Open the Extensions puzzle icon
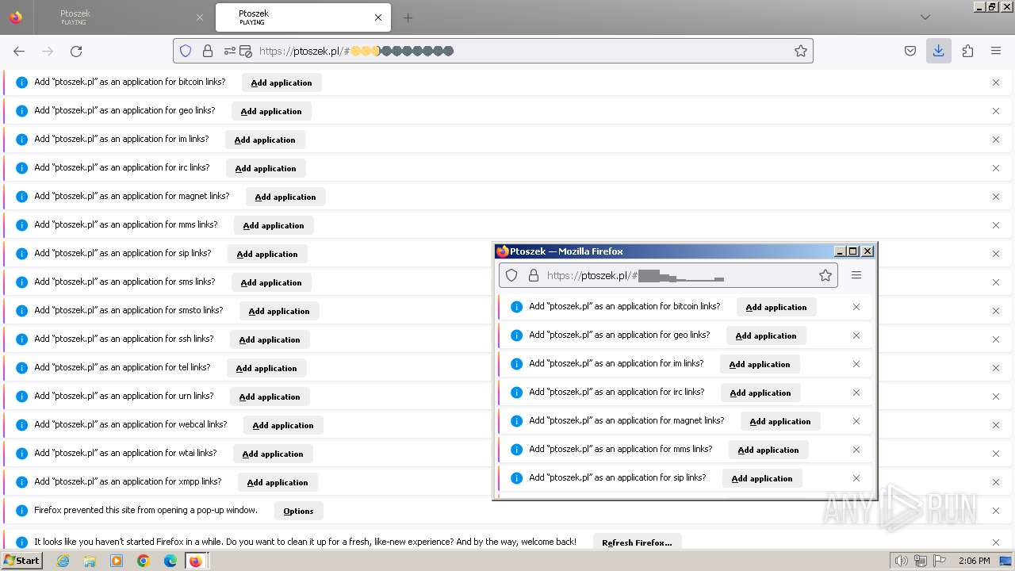 967,51
